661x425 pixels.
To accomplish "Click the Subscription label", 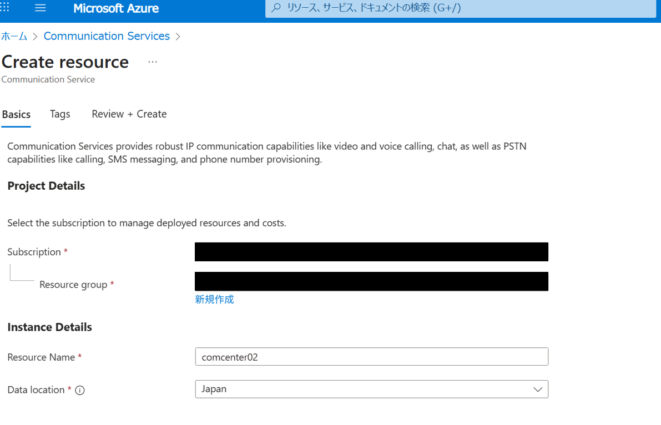I will 34,252.
